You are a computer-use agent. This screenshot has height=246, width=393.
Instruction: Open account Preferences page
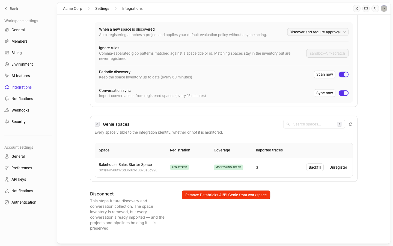[x=22, y=168]
